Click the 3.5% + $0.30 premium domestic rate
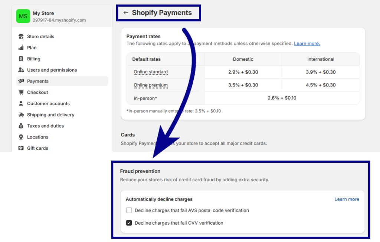380x242 pixels. (x=243, y=85)
